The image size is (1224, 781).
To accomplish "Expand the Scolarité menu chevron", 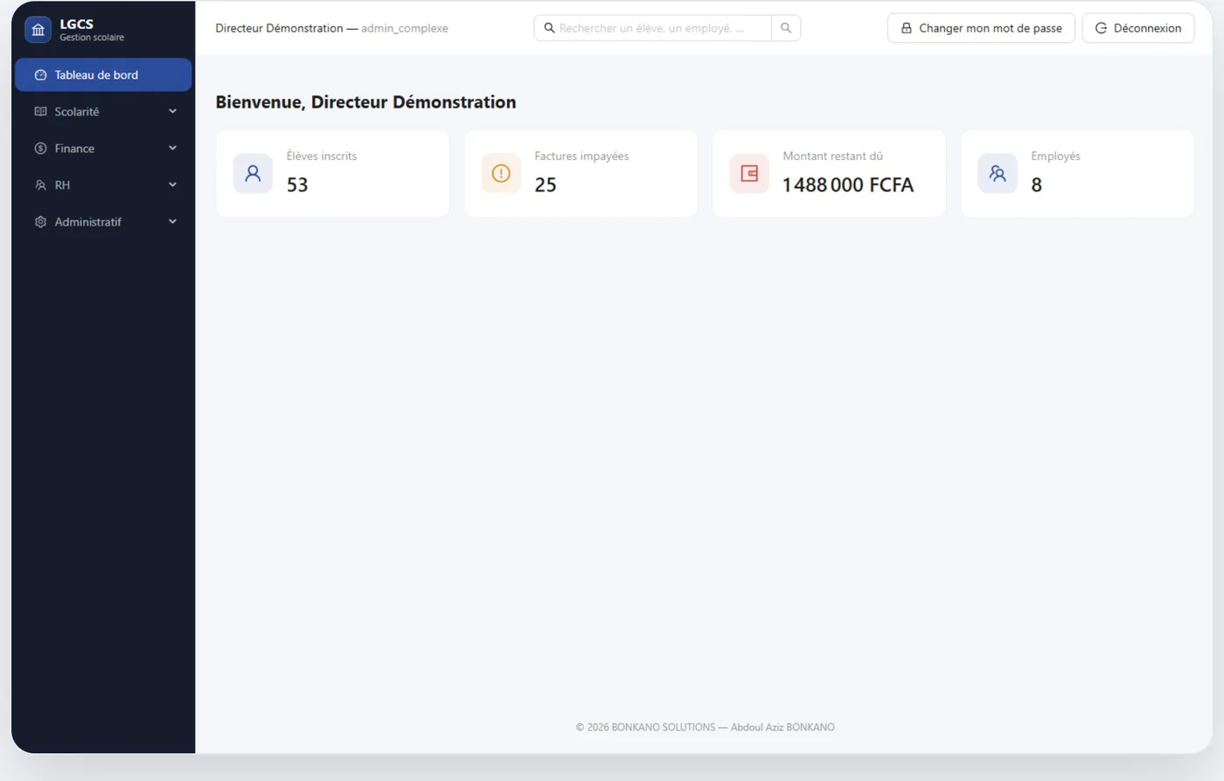I will (x=172, y=112).
